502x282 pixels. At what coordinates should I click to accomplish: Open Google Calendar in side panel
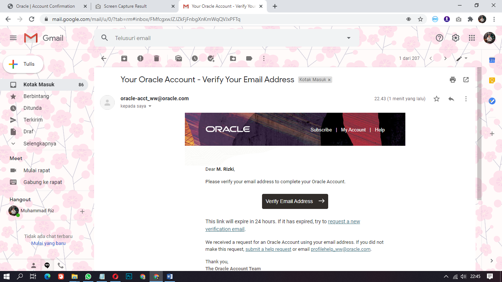(492, 60)
